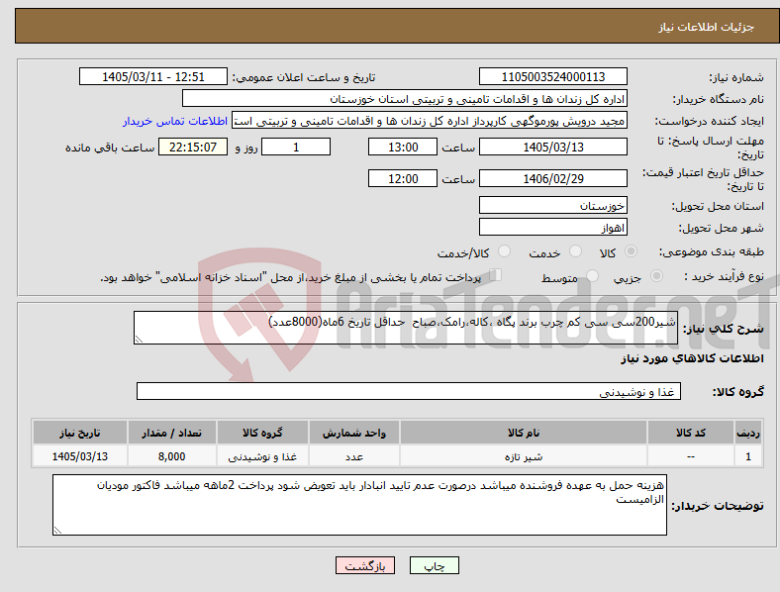The width and height of the screenshot is (780, 592).
Task: Click the تاریخ نیاز column header
Action: click(79, 433)
